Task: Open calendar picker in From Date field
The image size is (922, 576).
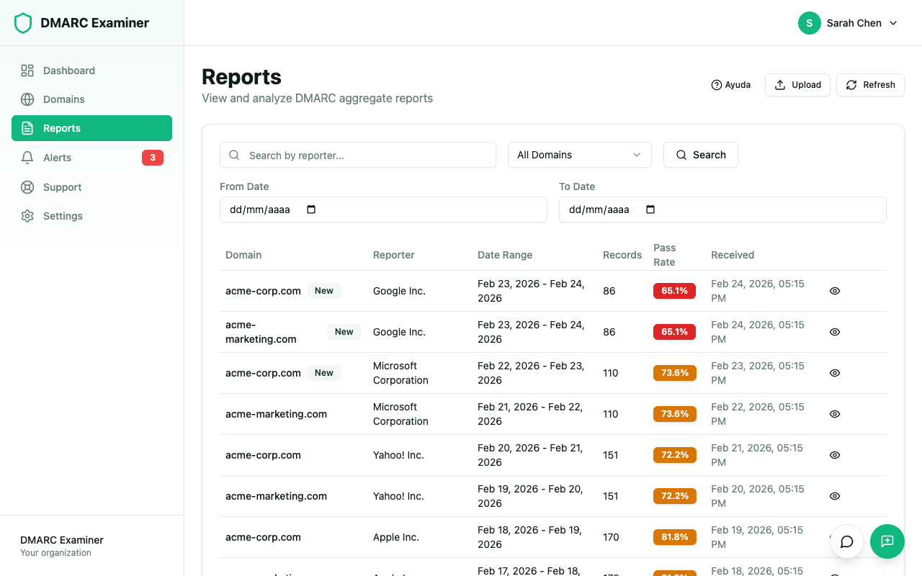Action: point(311,210)
